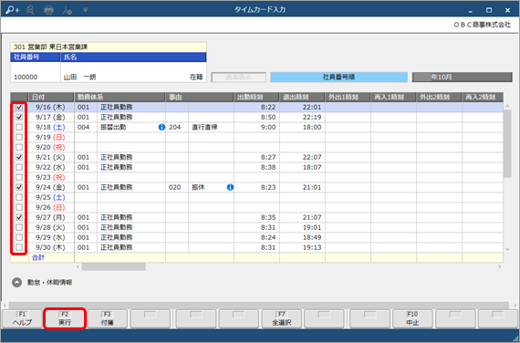Check the 9/29 (水) row checkbox
520x343 pixels.
pyautogui.click(x=19, y=237)
